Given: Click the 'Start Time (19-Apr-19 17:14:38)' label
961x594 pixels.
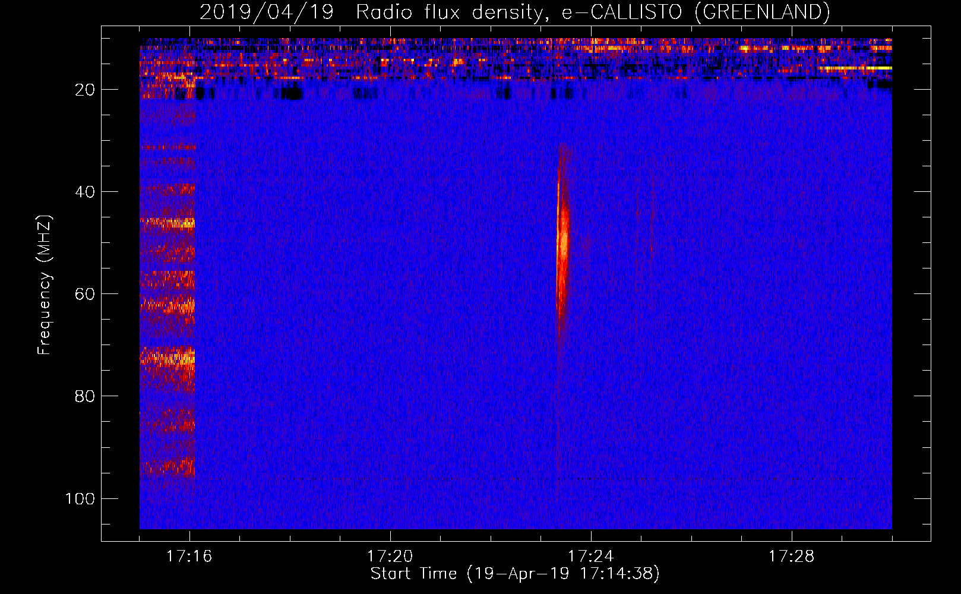Looking at the screenshot, I should [515, 574].
